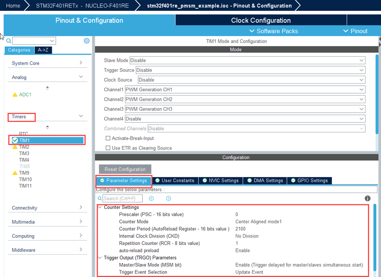Image resolution: width=381 pixels, height=277 pixels.
Task: Collapse the Counter Settings group
Action: point(99,207)
